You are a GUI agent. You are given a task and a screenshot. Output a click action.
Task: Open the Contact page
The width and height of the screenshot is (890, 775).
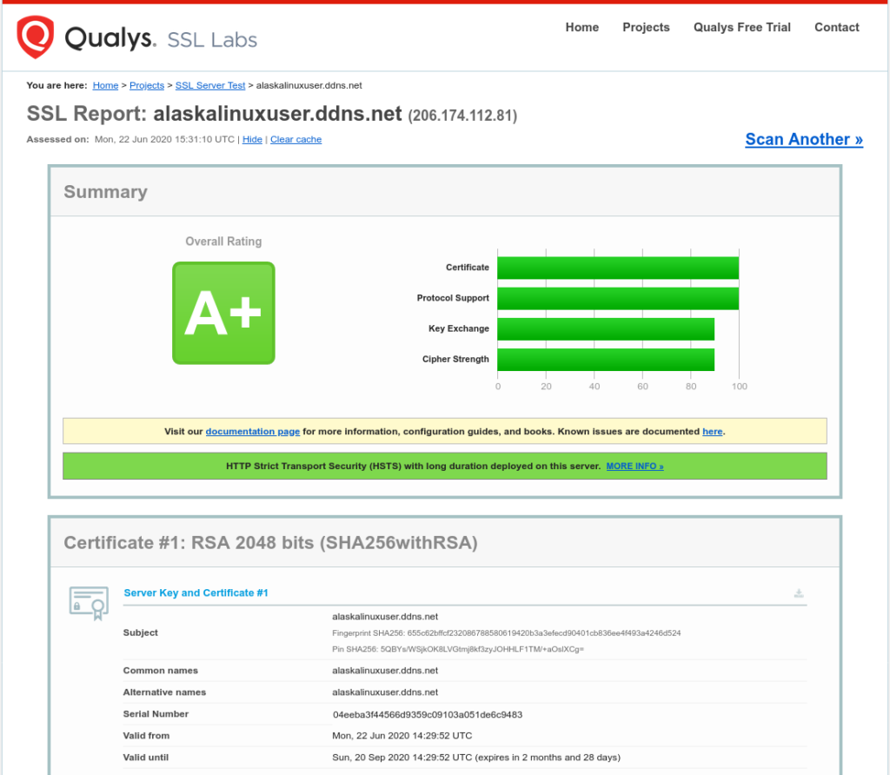tap(836, 27)
